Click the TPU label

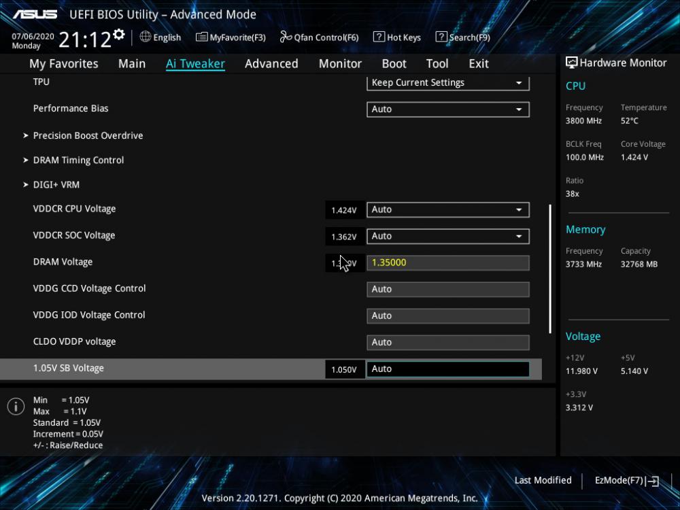click(x=41, y=82)
